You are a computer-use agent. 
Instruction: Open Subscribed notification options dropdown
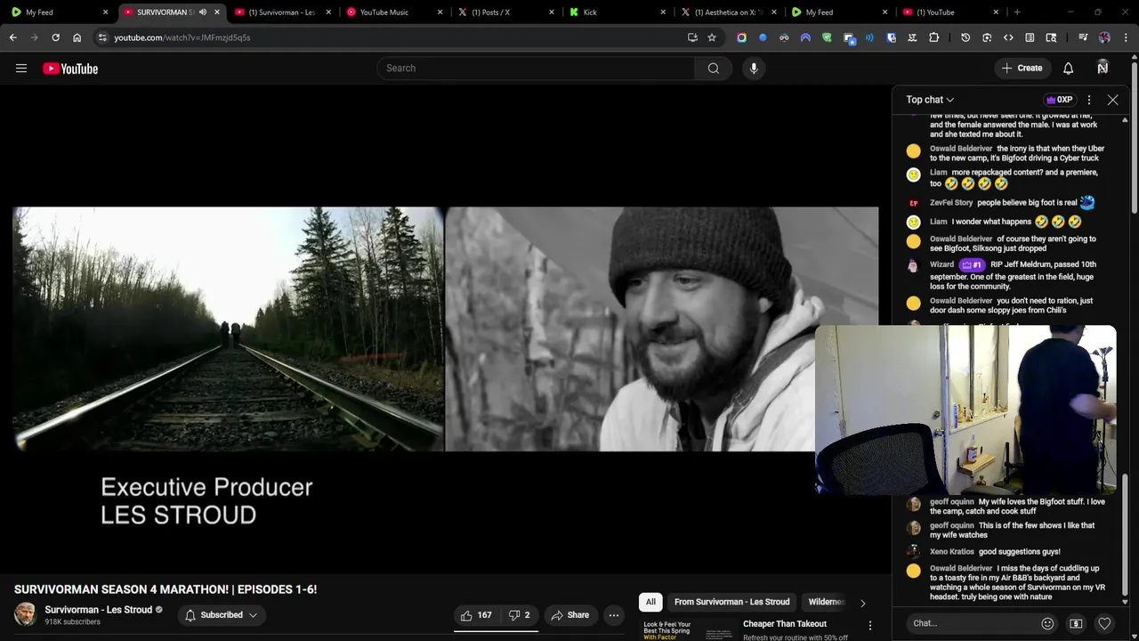click(221, 615)
